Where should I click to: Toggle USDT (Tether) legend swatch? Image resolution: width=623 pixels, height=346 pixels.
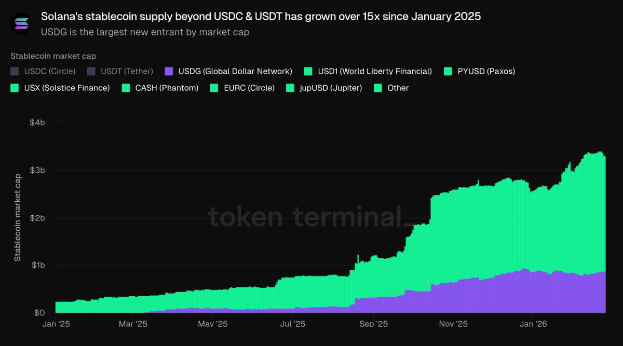91,71
